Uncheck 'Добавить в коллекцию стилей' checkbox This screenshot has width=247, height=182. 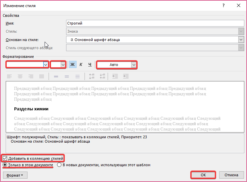click(5, 158)
